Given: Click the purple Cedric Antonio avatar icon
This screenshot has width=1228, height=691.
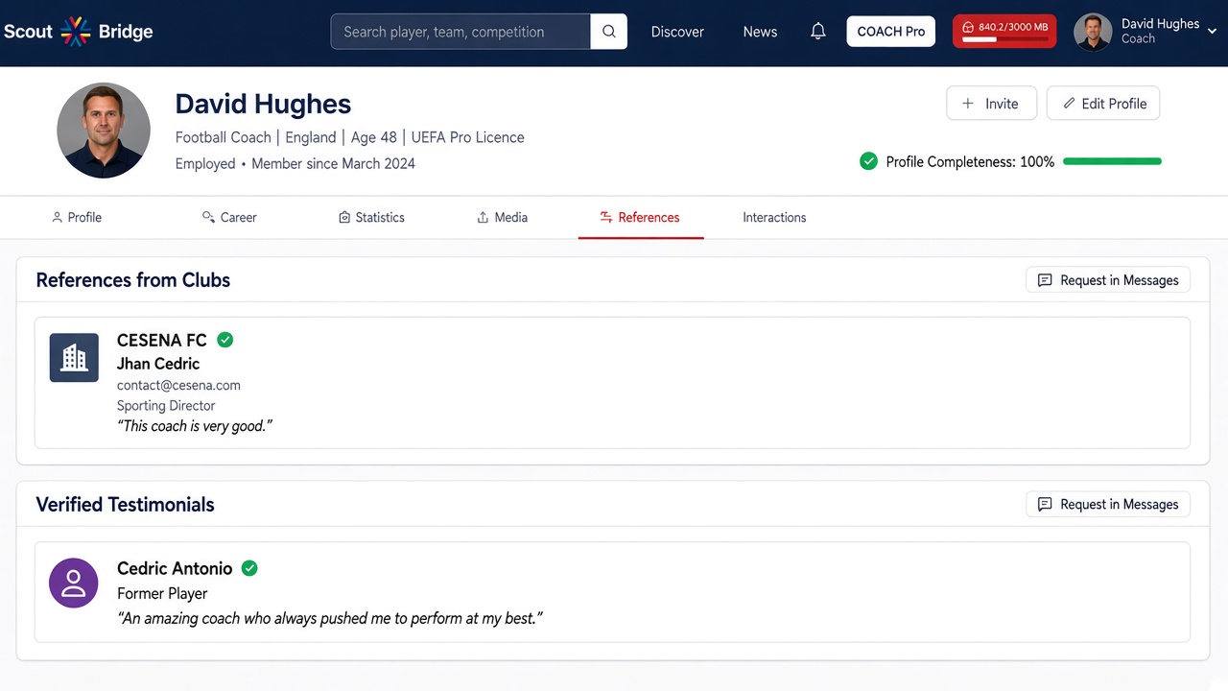Looking at the screenshot, I should click(74, 583).
